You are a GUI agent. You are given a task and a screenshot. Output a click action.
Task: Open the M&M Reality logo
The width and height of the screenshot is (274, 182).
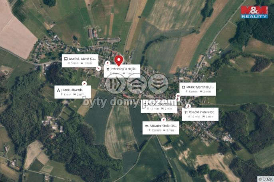(x=254, y=12)
